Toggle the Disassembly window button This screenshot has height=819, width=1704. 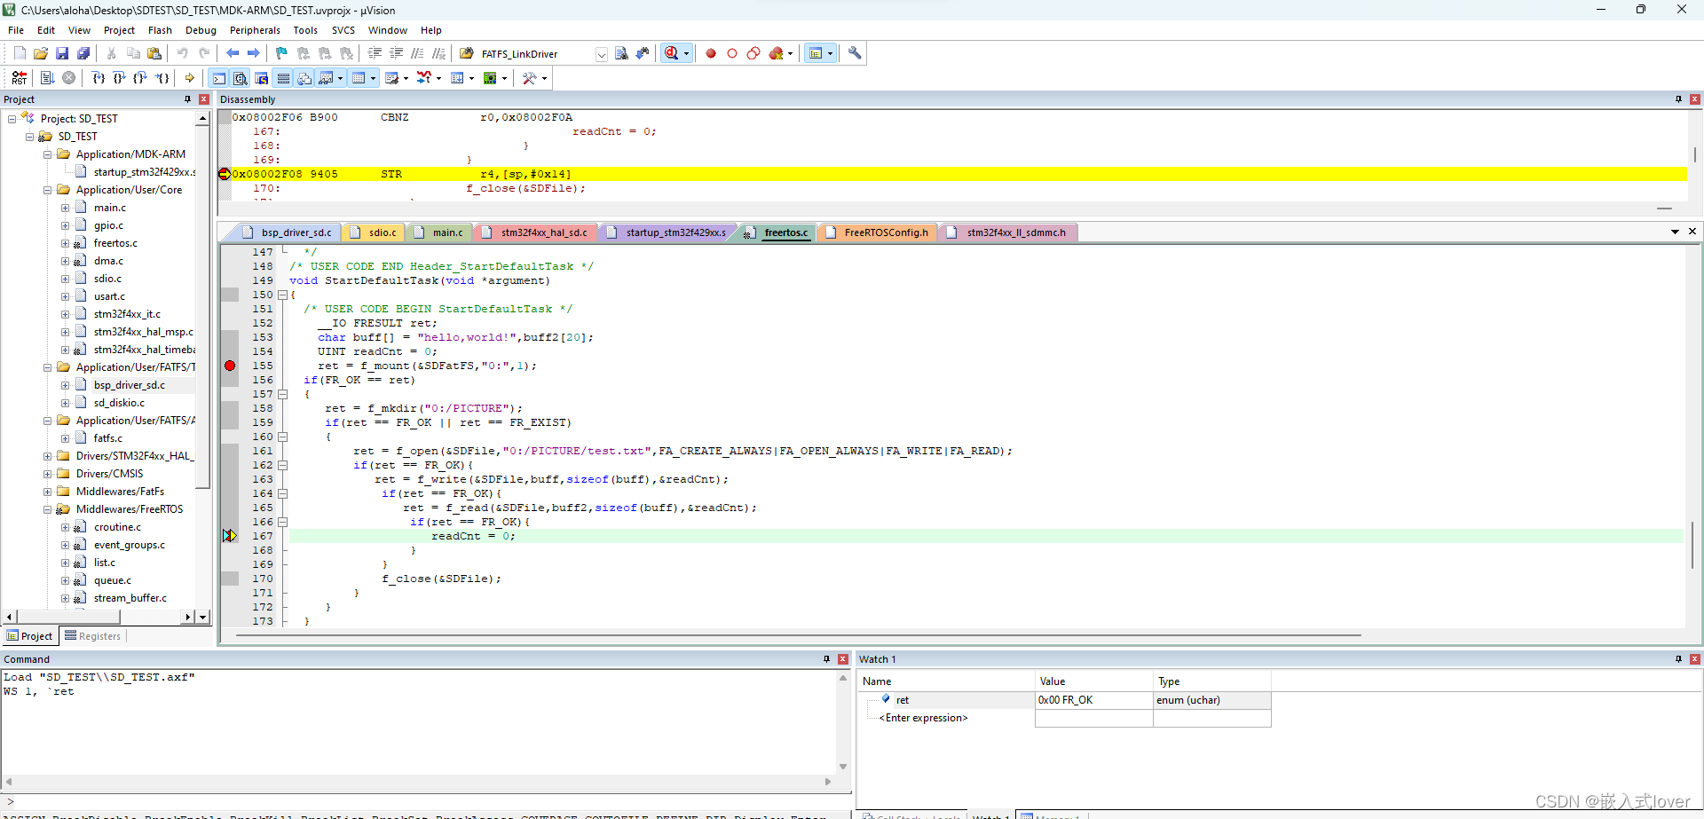coord(241,78)
